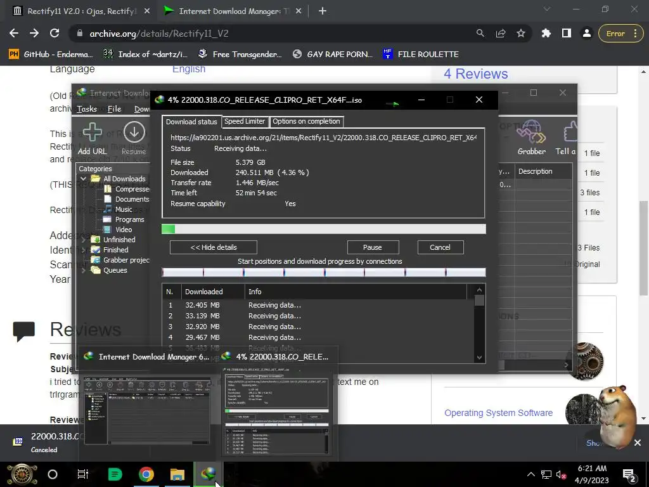This screenshot has width=649, height=487.
Task: Click the Internet Download Manager taskbar preview thumbnail
Action: (147, 411)
